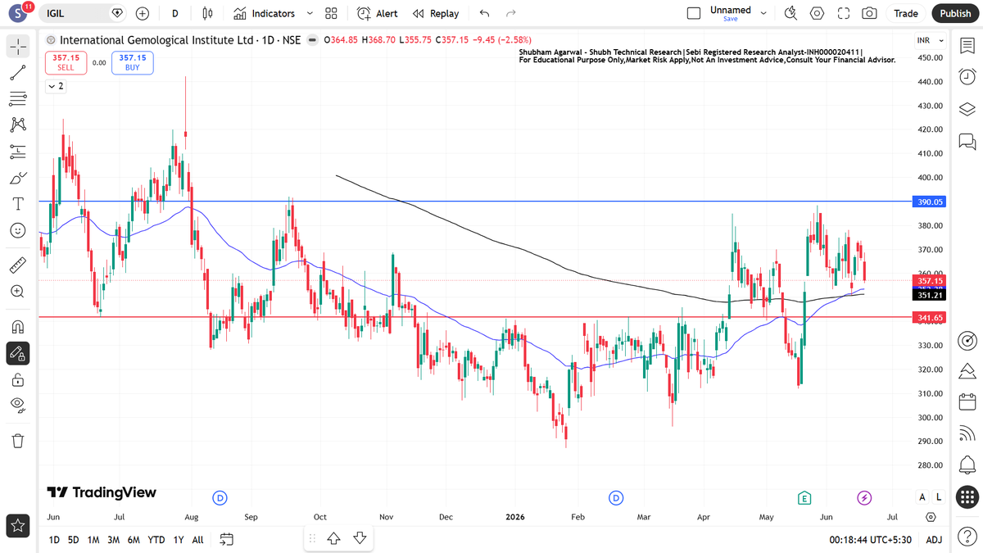The width and height of the screenshot is (983, 553).
Task: Select the crosshair cursor tool
Action: [18, 47]
